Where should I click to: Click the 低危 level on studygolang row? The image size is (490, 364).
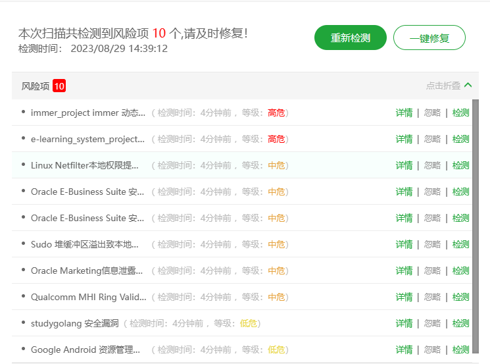click(248, 323)
